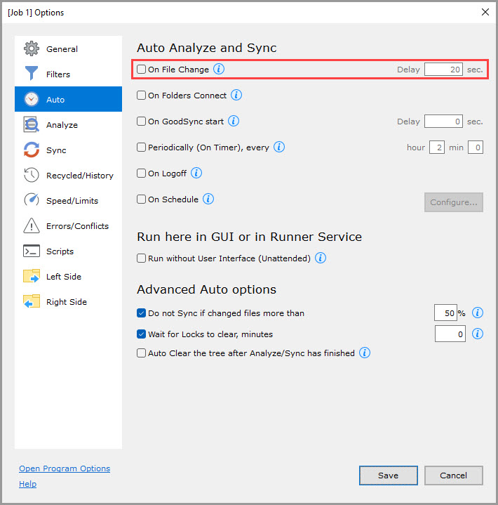Open the Left Side settings tab
Screen dimensions: 498x505
pyautogui.click(x=63, y=277)
